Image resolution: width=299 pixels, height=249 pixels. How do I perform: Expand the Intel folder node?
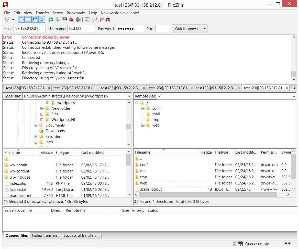coord(36,142)
